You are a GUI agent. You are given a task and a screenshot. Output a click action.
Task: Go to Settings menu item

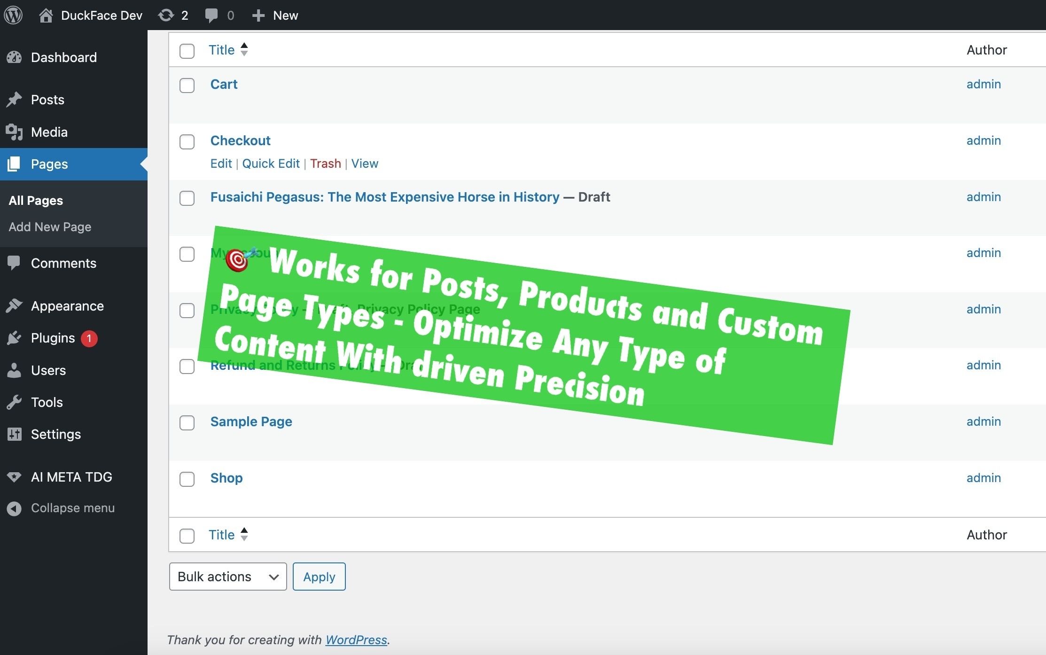[55, 434]
